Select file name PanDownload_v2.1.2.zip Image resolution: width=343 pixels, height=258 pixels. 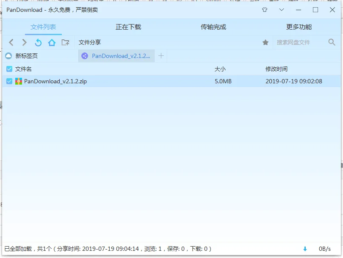coord(55,81)
